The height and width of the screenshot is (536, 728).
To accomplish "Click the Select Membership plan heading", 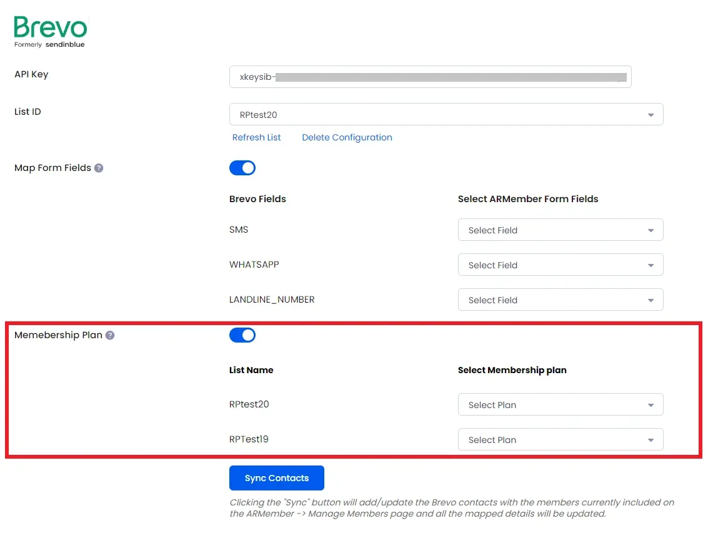I will coord(512,370).
